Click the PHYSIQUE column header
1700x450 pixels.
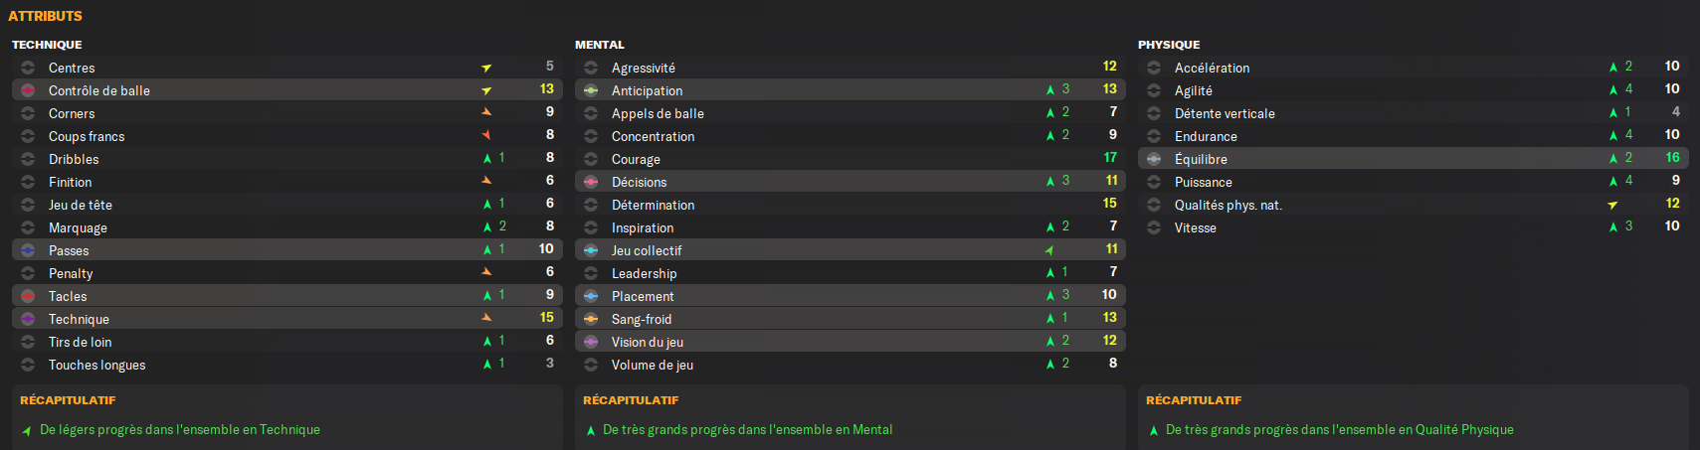(x=1169, y=45)
